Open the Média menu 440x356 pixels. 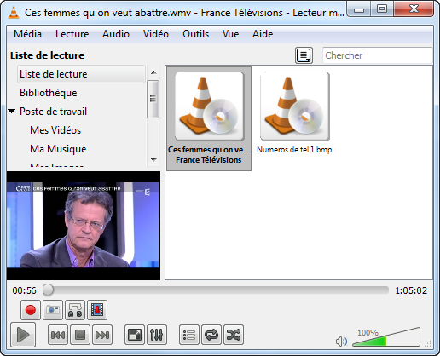[27, 34]
